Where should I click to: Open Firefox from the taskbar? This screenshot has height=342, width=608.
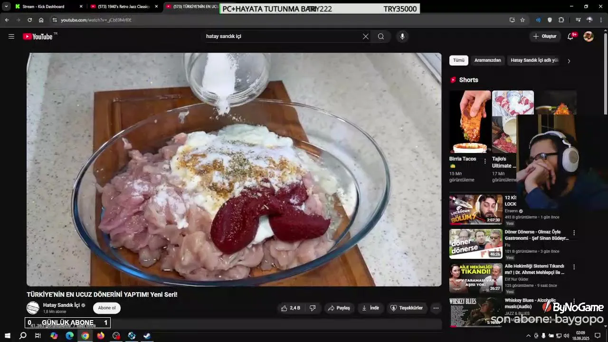pyautogui.click(x=101, y=336)
